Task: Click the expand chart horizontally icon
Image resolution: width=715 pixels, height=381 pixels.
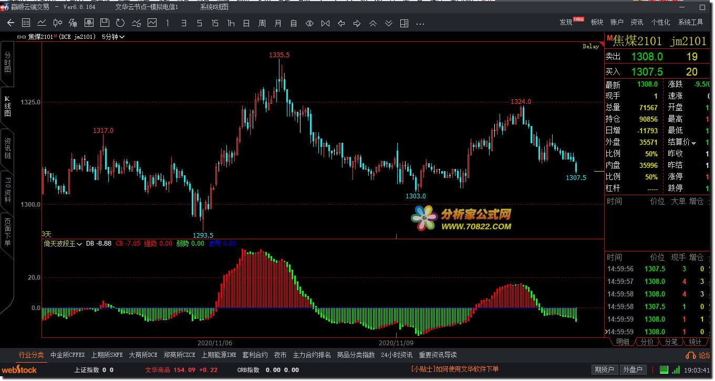Action: point(309,23)
